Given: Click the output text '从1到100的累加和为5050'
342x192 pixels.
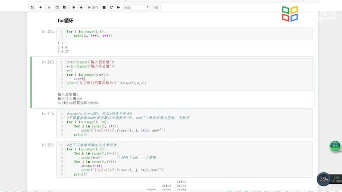Looking at the screenshot, I should (x=78, y=103).
